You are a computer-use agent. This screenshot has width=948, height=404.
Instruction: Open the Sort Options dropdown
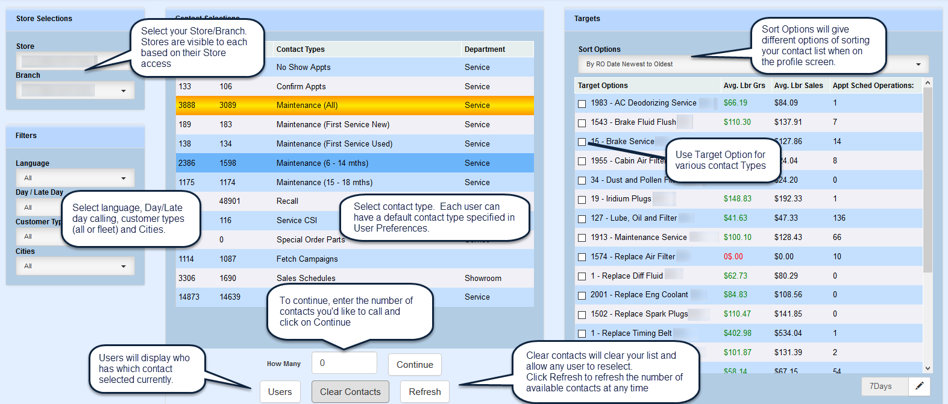tap(918, 65)
